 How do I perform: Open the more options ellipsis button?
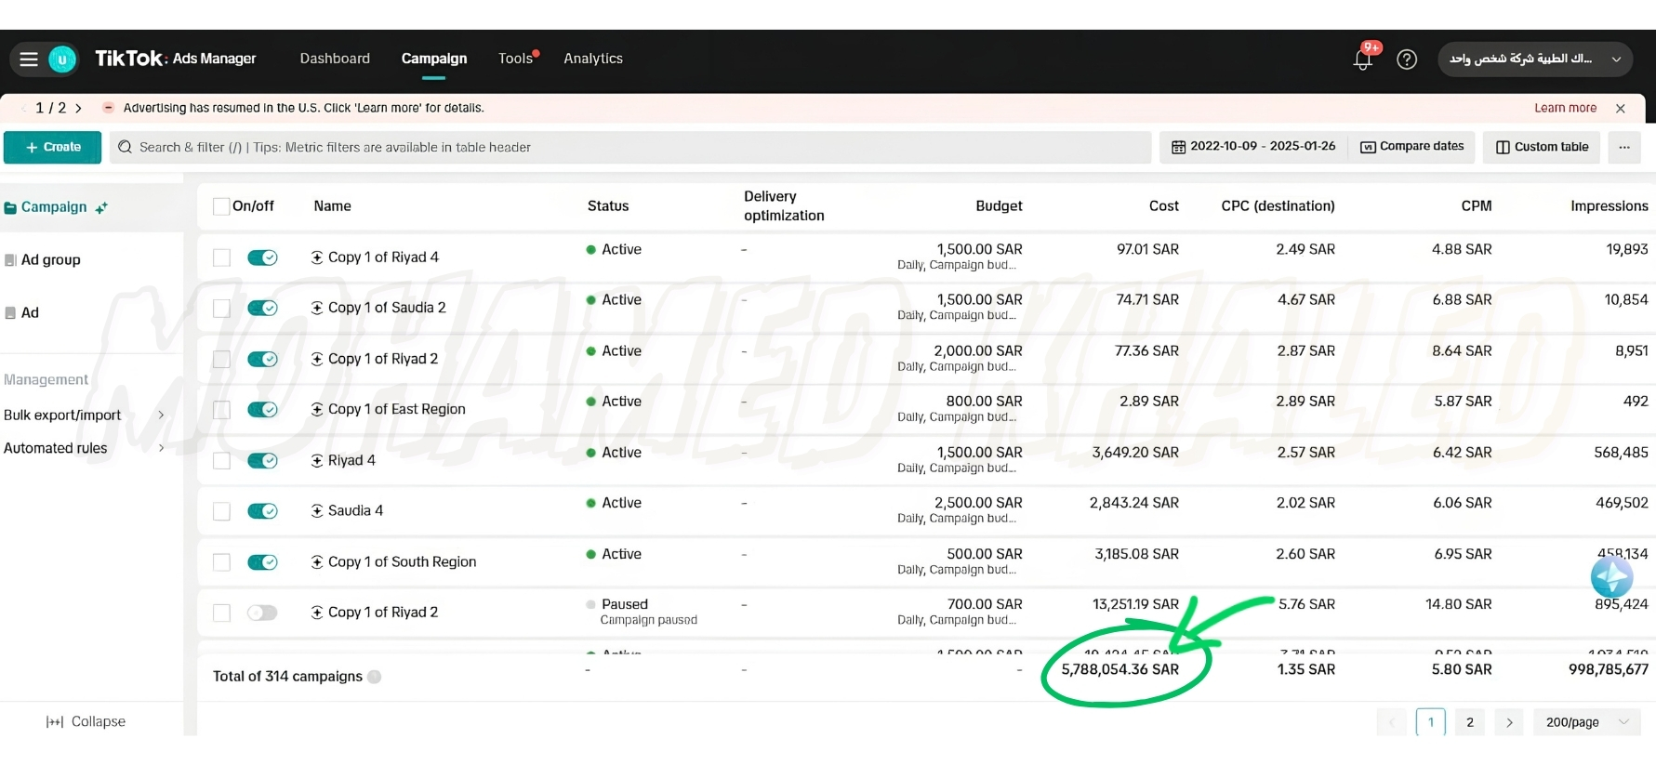[1624, 147]
